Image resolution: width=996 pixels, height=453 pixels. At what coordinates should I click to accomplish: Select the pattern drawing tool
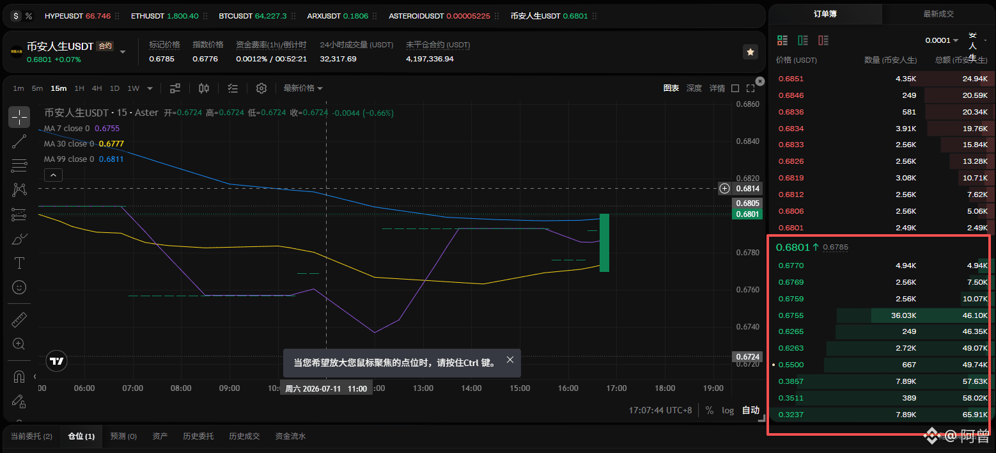click(x=19, y=190)
